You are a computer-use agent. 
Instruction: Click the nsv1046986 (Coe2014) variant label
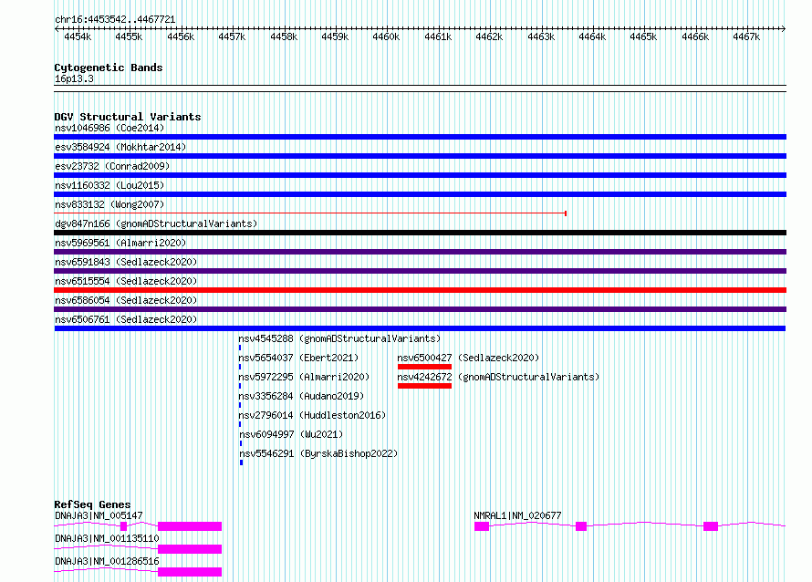109,128
